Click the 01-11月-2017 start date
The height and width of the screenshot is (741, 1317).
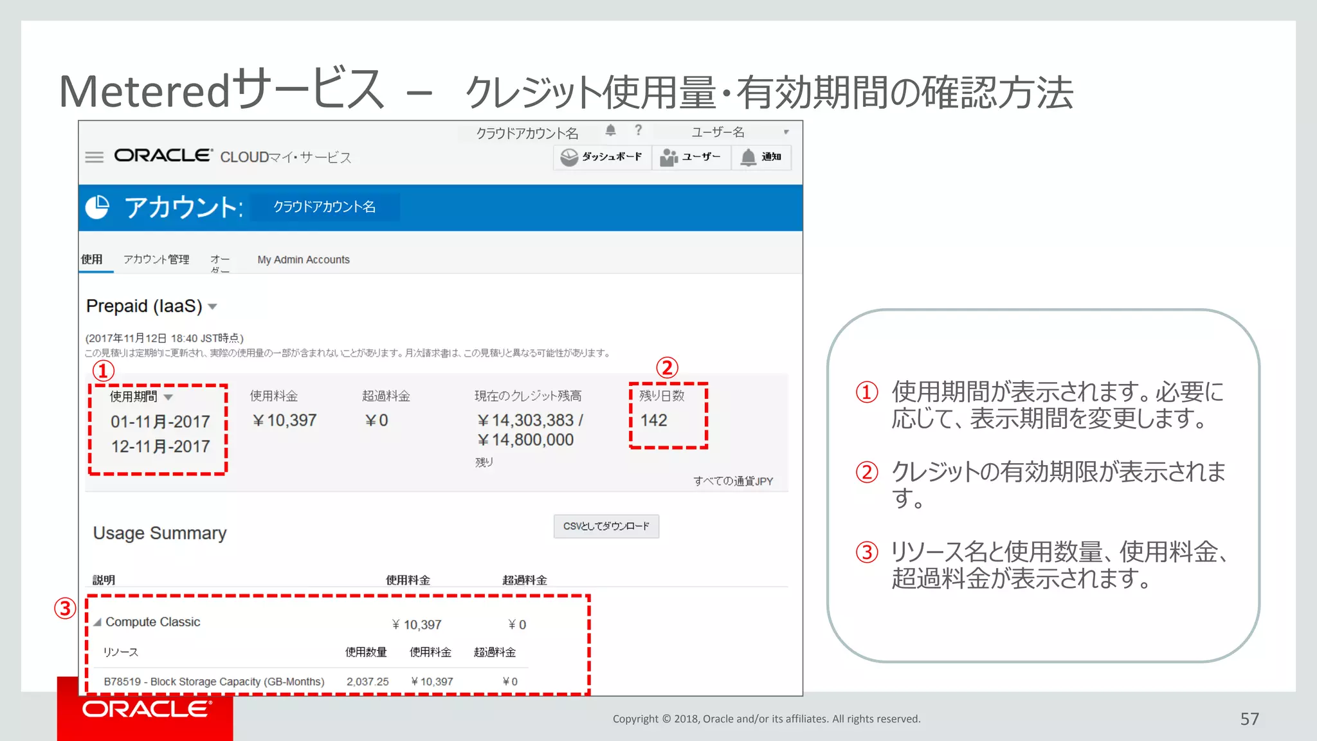point(160,422)
